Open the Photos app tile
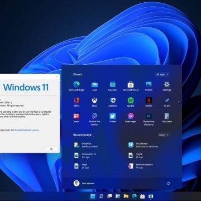This screenshot has width=201, height=201. tap(149, 86)
